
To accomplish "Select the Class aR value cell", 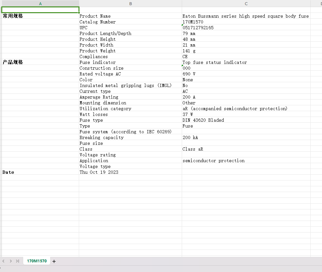I will coord(246,149).
